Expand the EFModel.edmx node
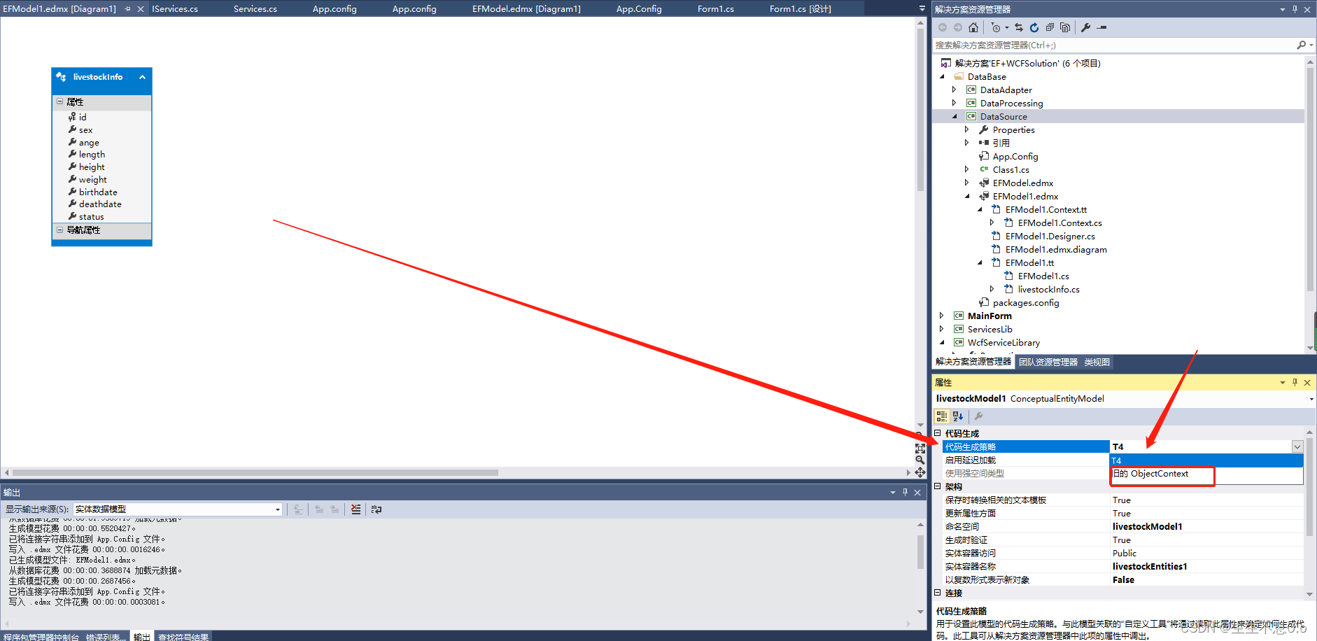Screen dimensions: 1317x641 [x=967, y=183]
